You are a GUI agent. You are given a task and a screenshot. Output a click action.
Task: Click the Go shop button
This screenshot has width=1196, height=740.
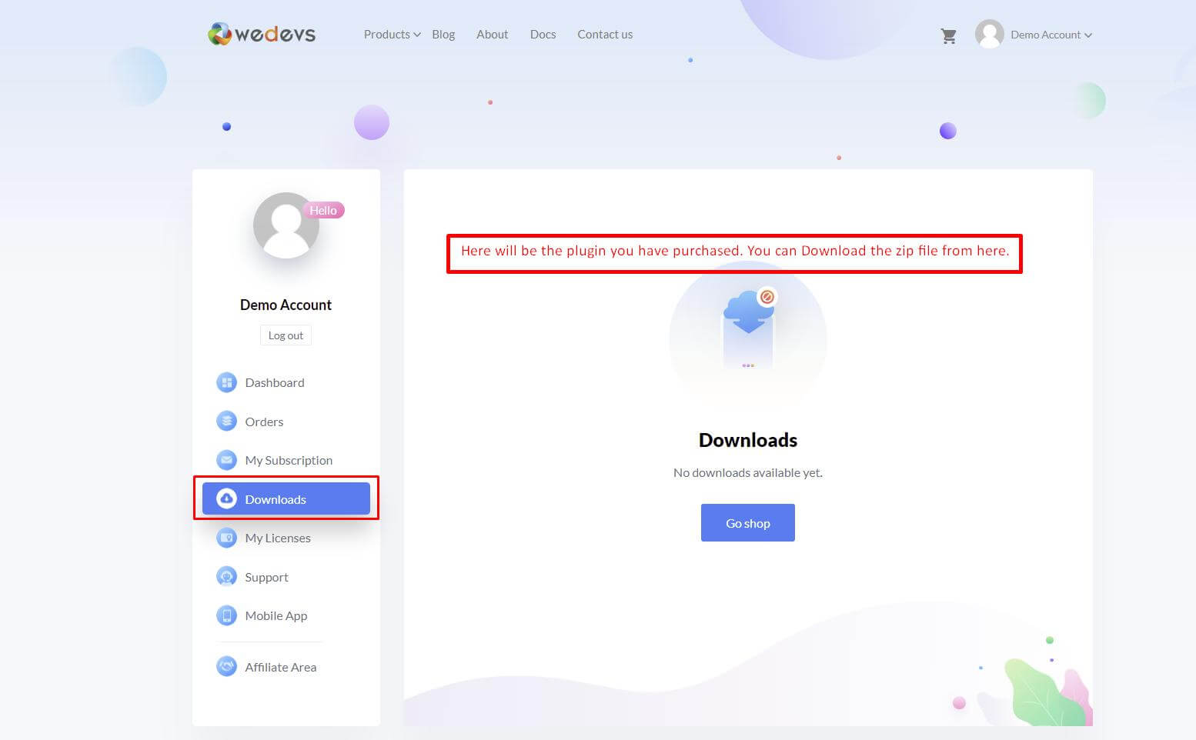click(x=747, y=522)
